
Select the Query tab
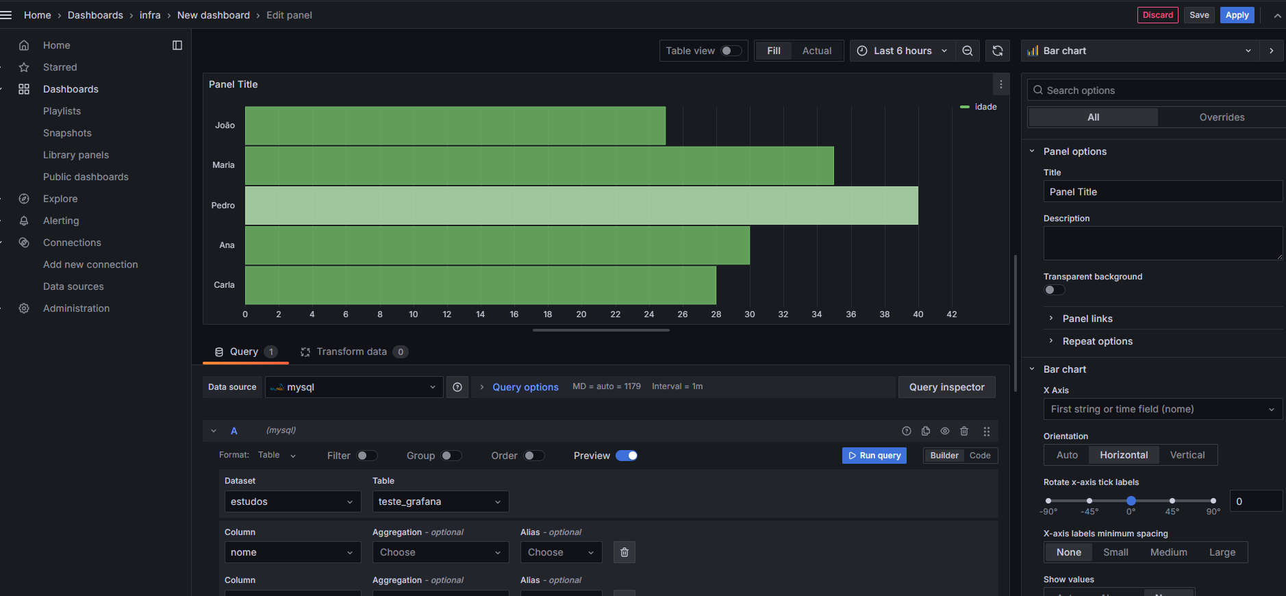[x=245, y=351]
